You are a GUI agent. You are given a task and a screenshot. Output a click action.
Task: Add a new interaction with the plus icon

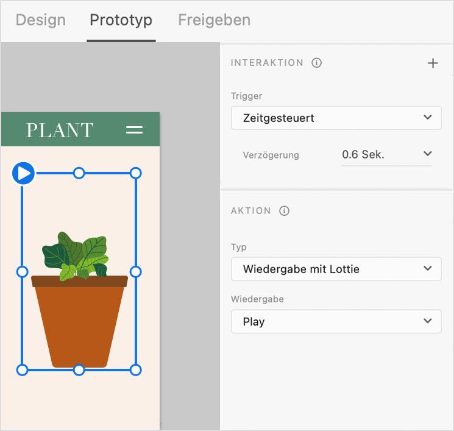[x=433, y=63]
